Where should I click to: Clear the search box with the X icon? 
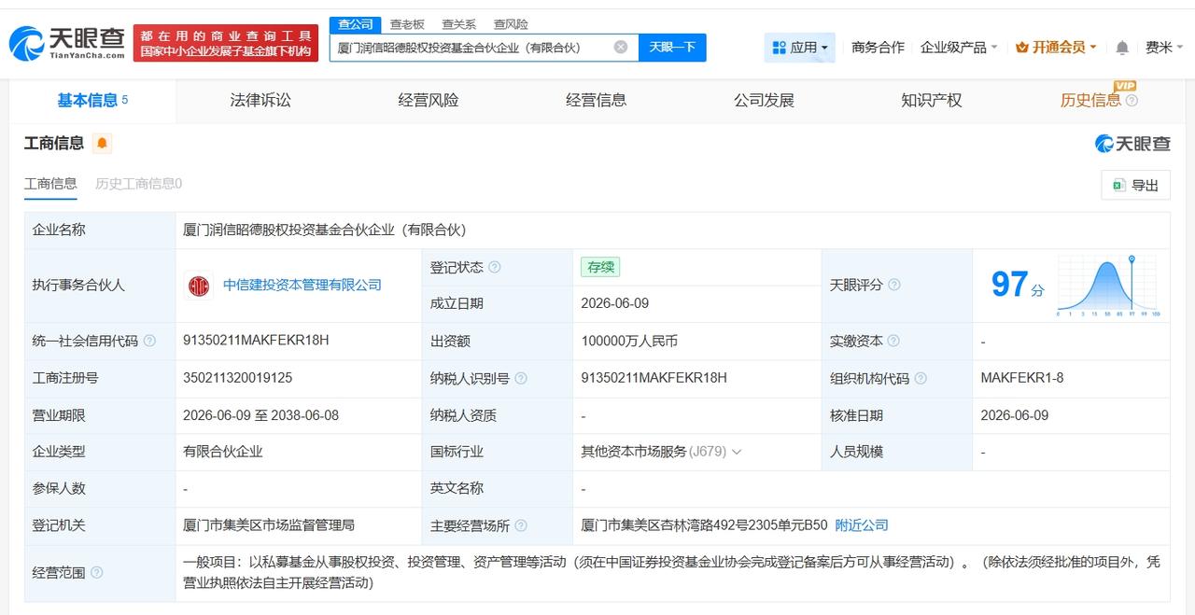(621, 47)
